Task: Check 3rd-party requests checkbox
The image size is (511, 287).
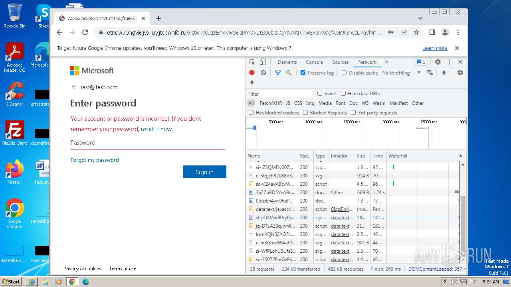Action: pos(353,113)
